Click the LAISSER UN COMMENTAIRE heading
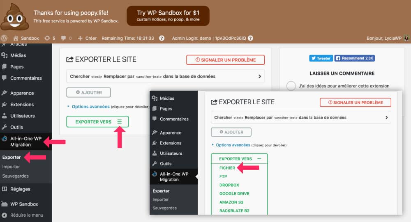Viewport: 411px width, 222px height. coord(342,73)
